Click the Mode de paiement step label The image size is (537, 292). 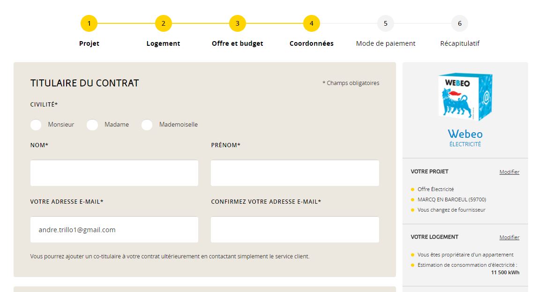pyautogui.click(x=386, y=44)
